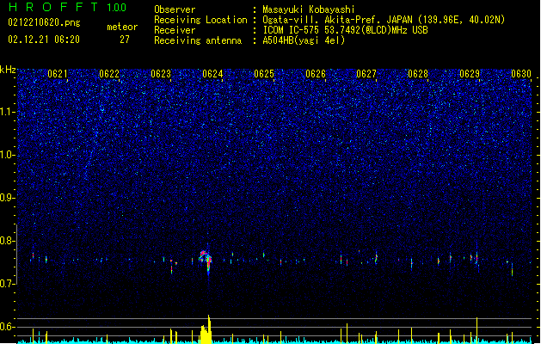Click observer name Masayuki Kobayashi

point(309,9)
